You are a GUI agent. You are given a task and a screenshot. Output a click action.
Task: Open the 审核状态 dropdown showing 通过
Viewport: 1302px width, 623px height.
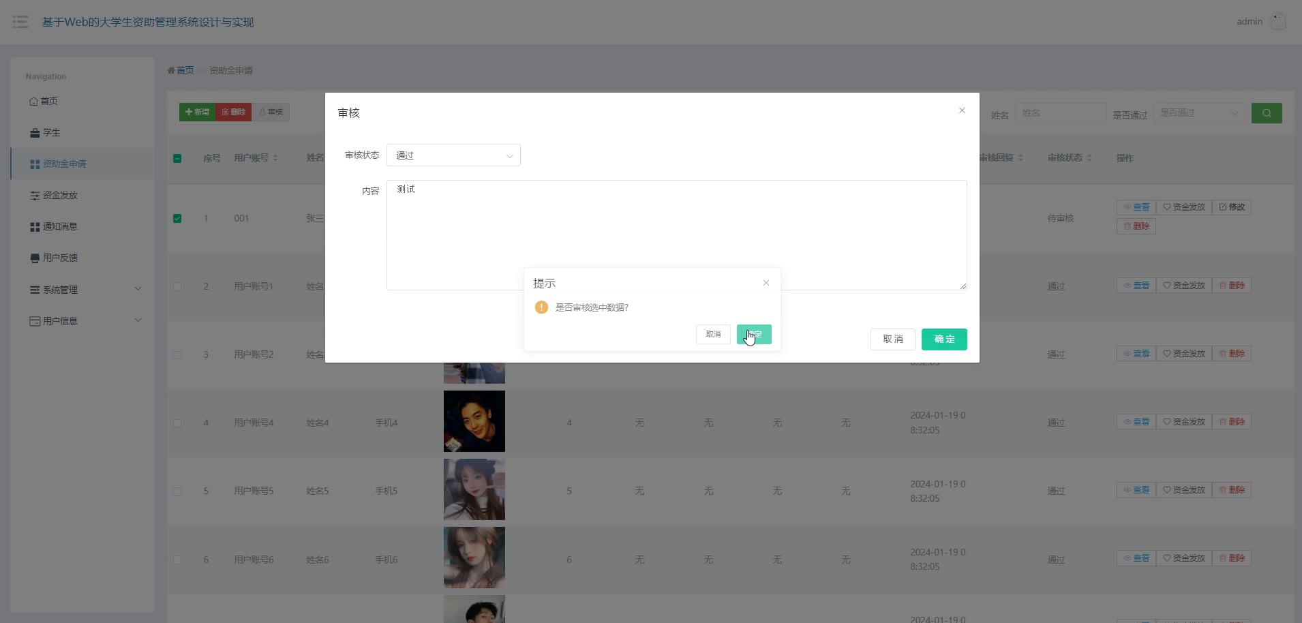[453, 155]
